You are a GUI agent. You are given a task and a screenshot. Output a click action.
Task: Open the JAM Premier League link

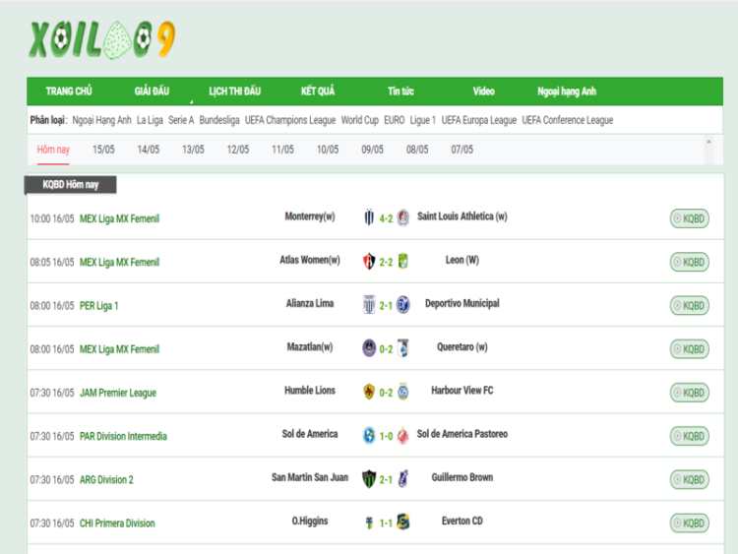click(x=118, y=393)
